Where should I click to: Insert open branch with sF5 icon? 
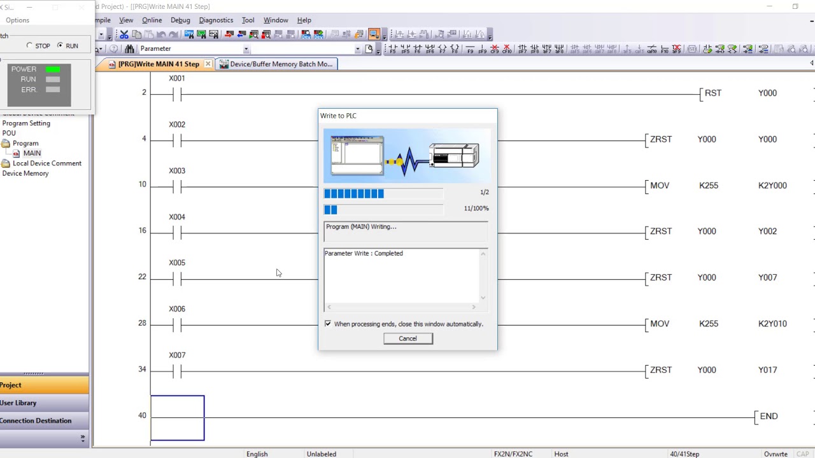(405, 48)
